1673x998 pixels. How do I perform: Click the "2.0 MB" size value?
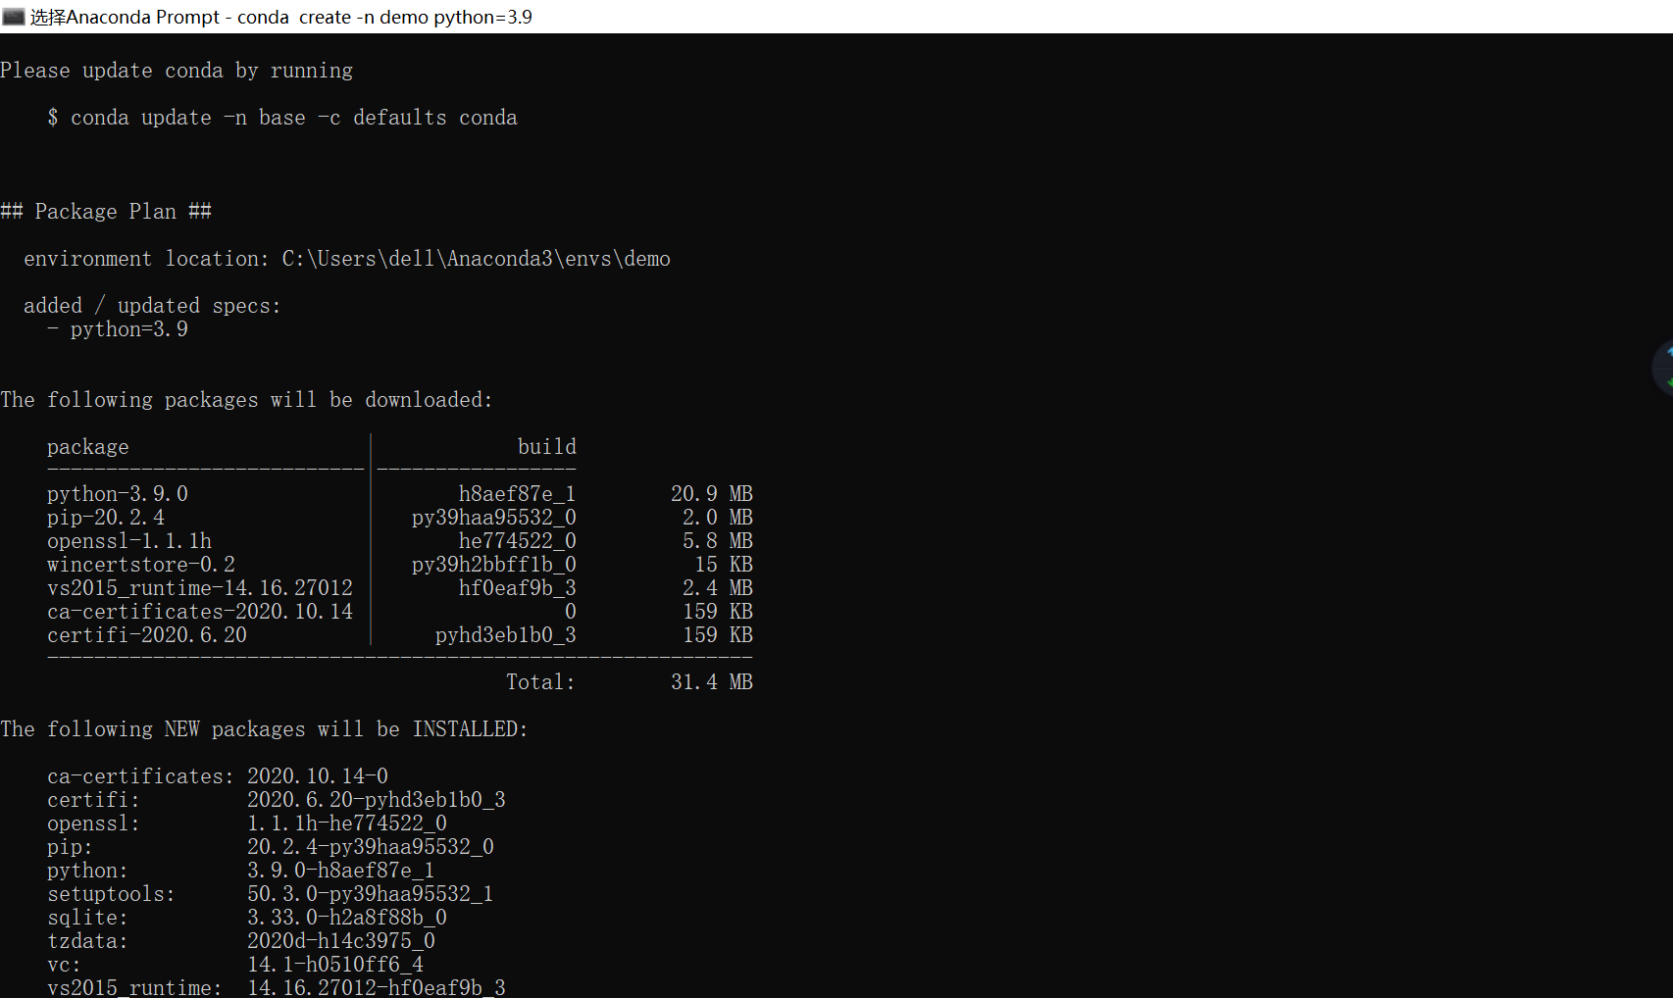click(x=718, y=518)
